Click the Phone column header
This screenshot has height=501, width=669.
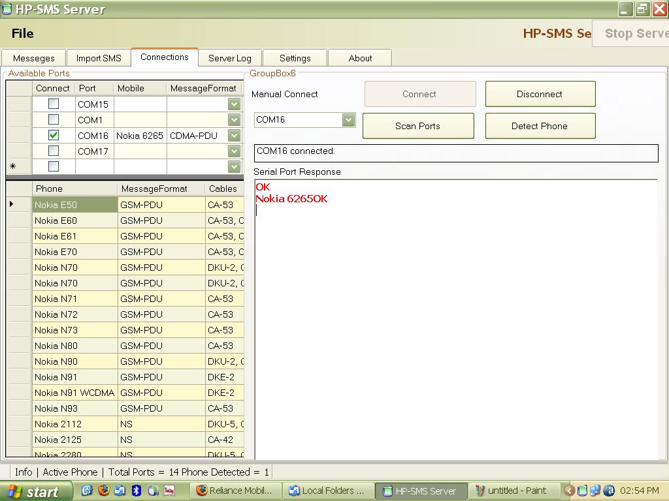pyautogui.click(x=74, y=189)
